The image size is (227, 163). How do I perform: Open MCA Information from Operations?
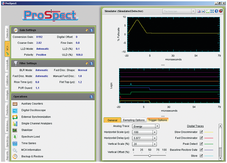tap(32, 150)
